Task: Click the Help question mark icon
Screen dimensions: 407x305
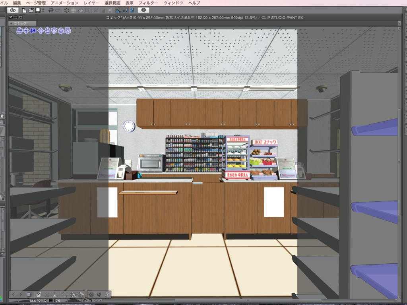Action: click(143, 10)
